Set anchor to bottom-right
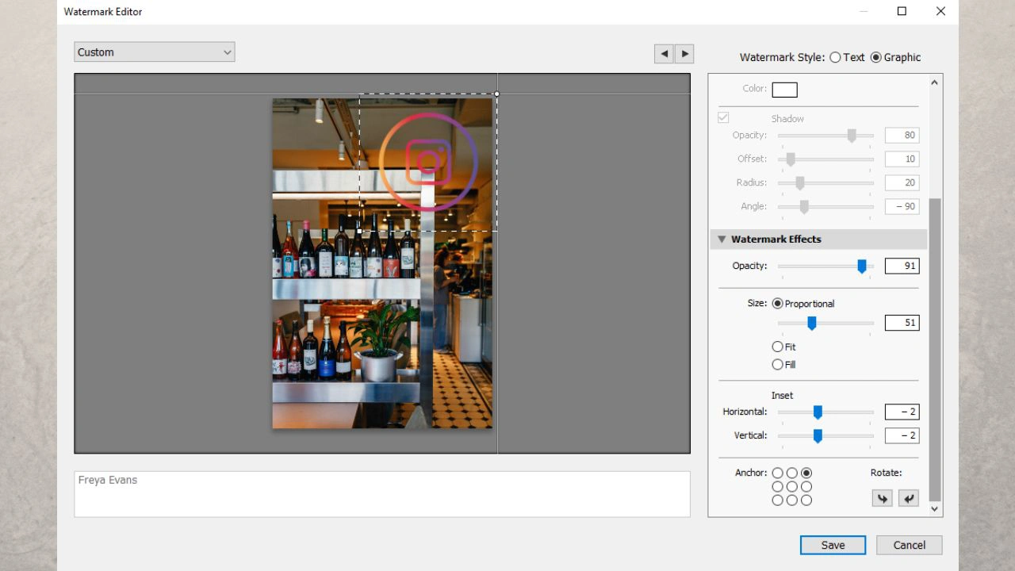The image size is (1015, 571). 806,500
